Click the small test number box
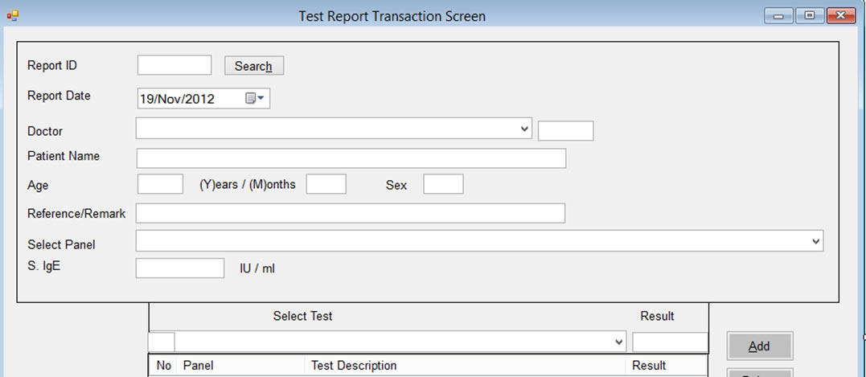Image resolution: width=866 pixels, height=377 pixels. [x=162, y=342]
